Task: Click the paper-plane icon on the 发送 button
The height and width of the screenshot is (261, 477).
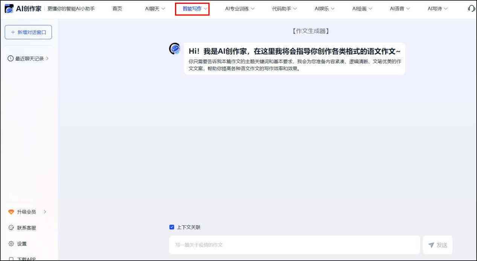Action: coord(431,245)
